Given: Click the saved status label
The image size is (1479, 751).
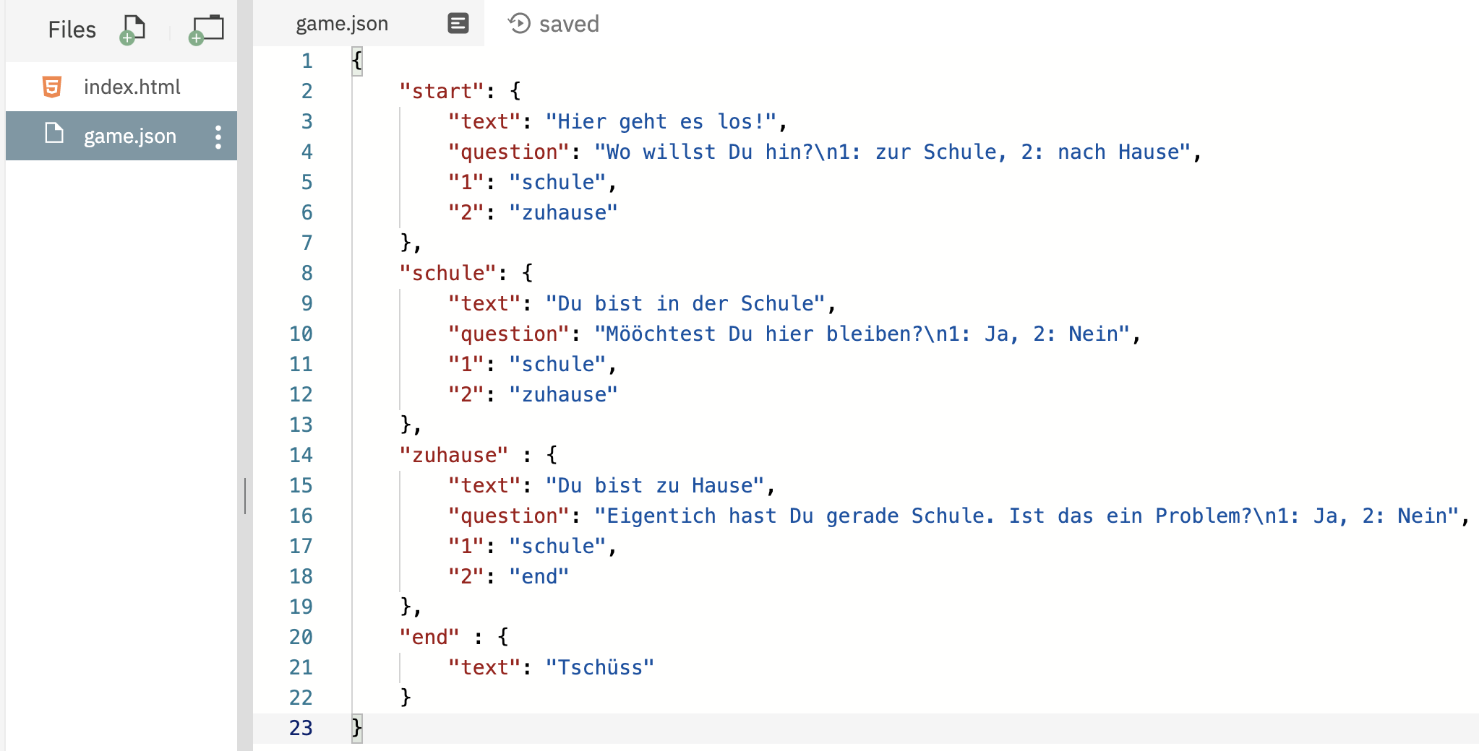Looking at the screenshot, I should pyautogui.click(x=569, y=23).
